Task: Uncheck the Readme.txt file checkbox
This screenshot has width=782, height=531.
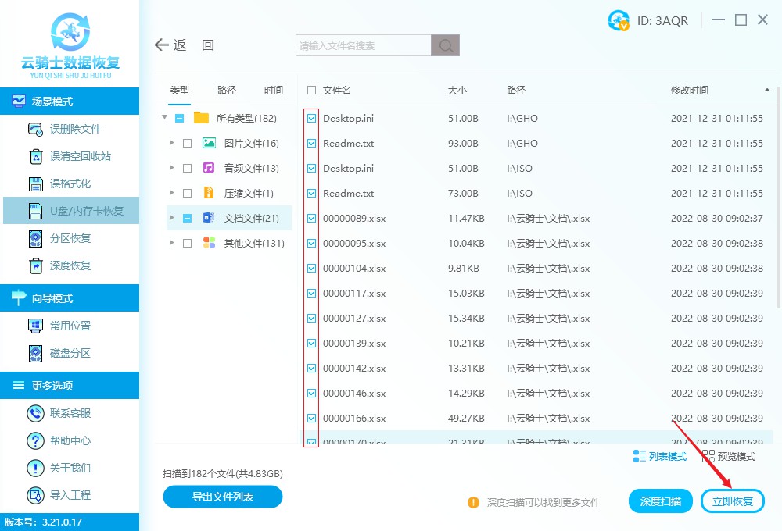Action: pyautogui.click(x=310, y=143)
